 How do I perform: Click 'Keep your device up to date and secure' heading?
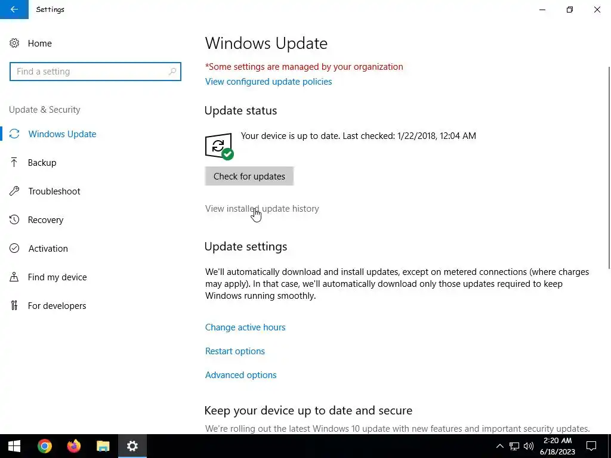click(x=308, y=410)
